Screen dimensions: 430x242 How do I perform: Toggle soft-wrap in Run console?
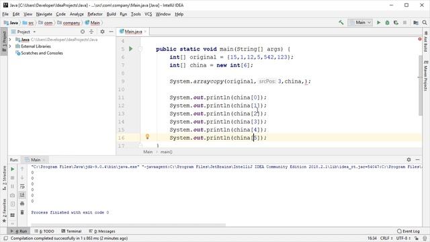22,187
